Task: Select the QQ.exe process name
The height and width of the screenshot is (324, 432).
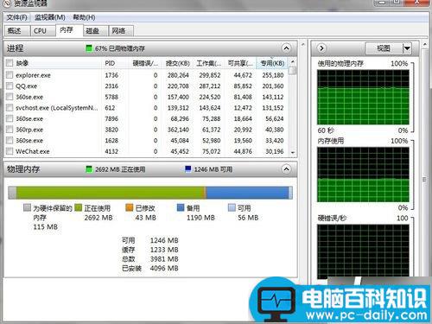Action: click(26, 86)
